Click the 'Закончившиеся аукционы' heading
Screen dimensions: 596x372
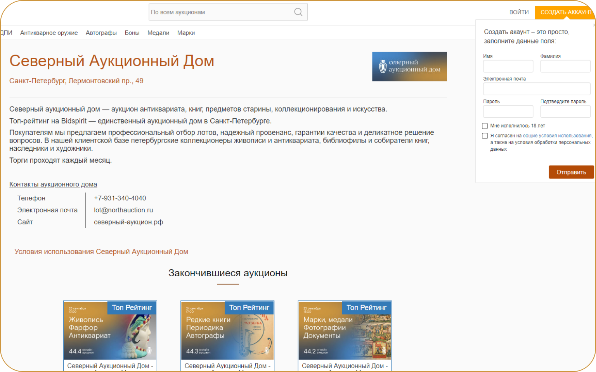228,273
